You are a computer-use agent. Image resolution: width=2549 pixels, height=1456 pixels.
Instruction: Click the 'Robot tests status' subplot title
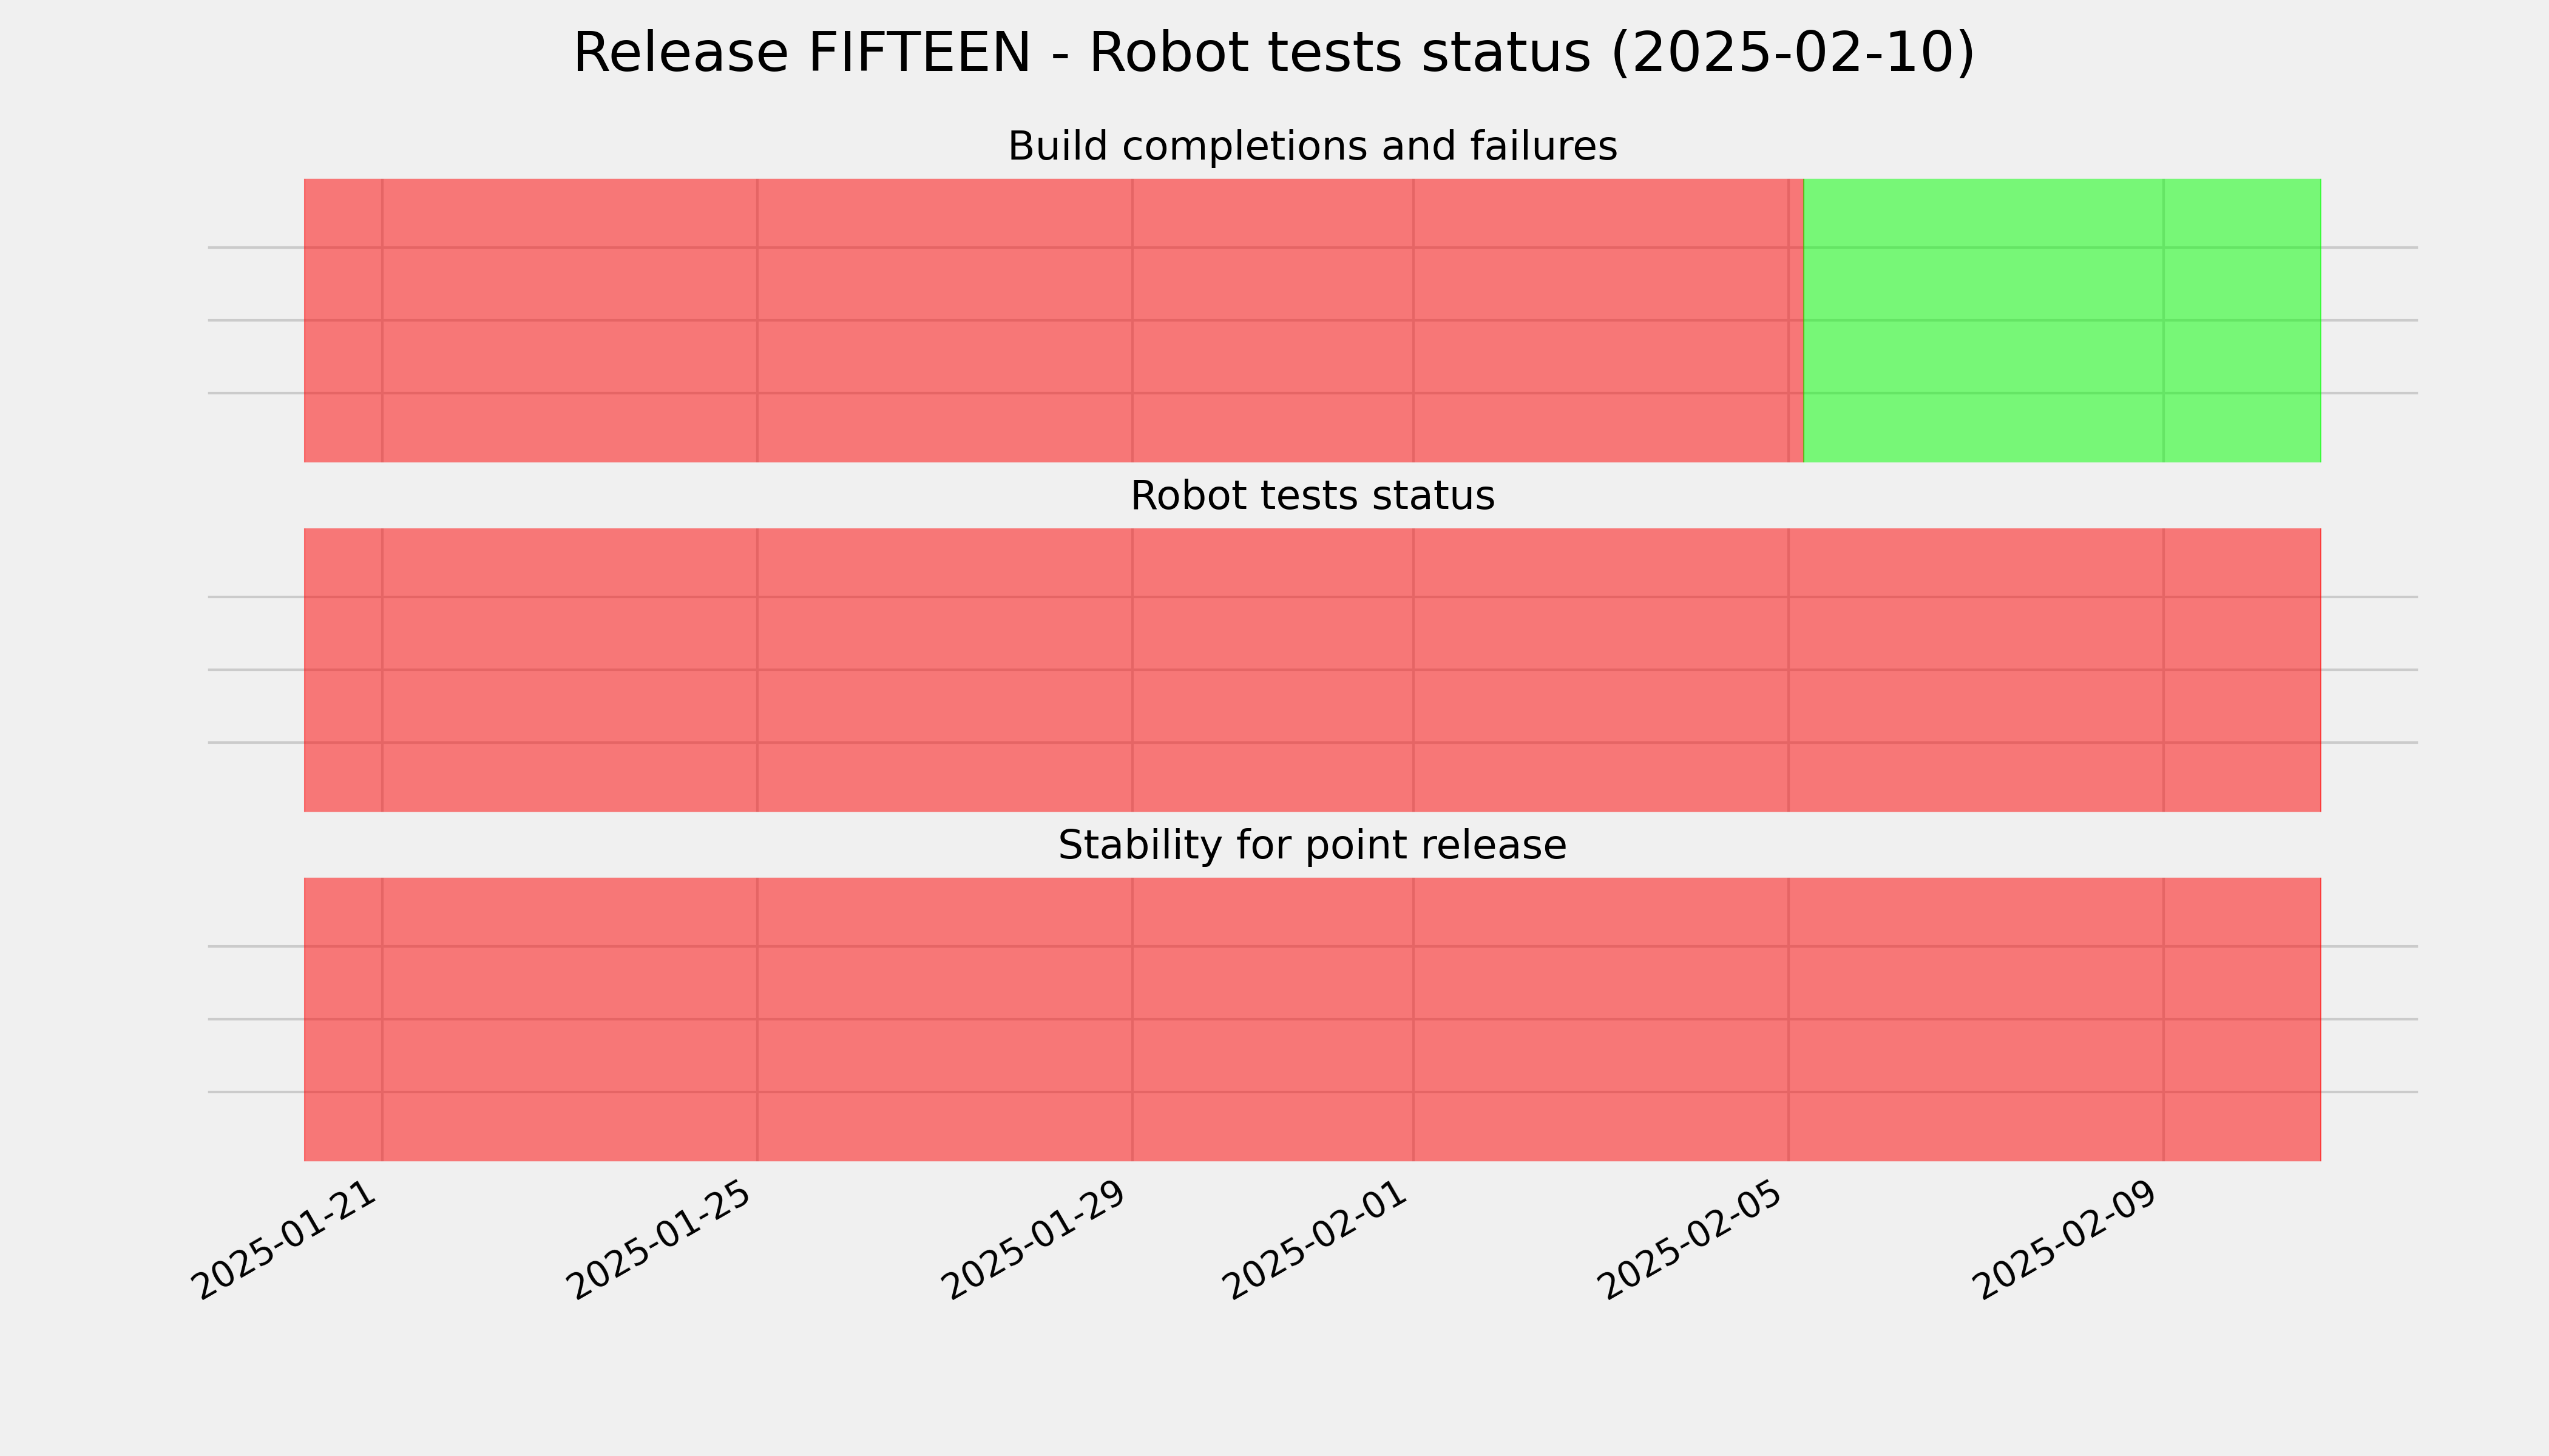pyautogui.click(x=1313, y=496)
